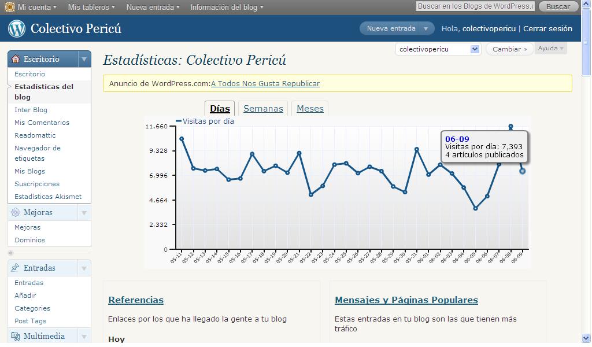This screenshot has height=347, width=592.
Task: Click the Buscar search button
Action: pyautogui.click(x=558, y=7)
